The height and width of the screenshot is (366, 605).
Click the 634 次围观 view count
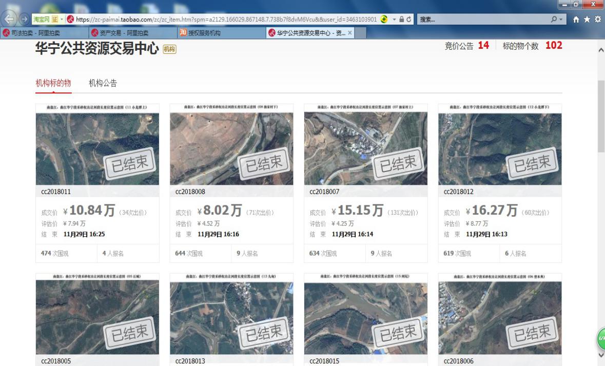323,253
